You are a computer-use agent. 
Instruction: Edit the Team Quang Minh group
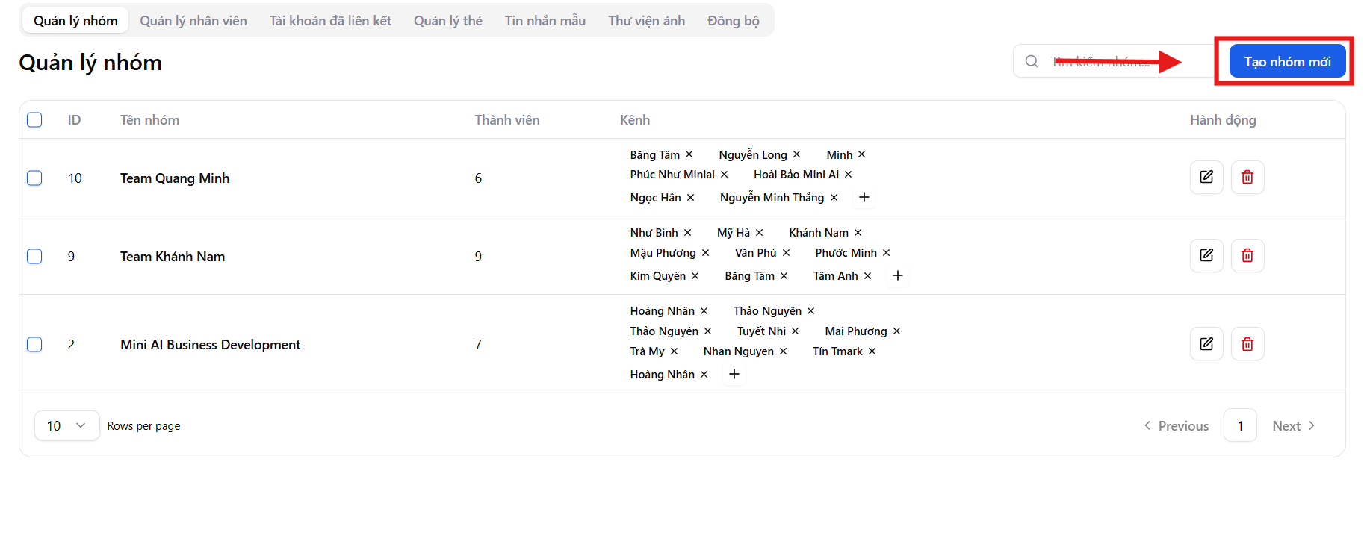(1206, 177)
